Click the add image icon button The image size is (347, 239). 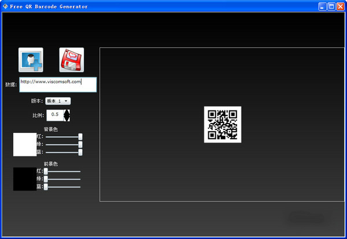click(31, 60)
